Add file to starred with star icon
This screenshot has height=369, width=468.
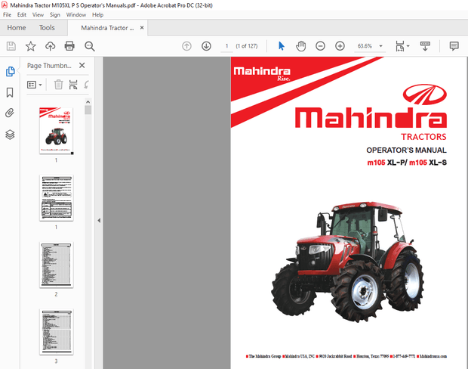point(30,46)
